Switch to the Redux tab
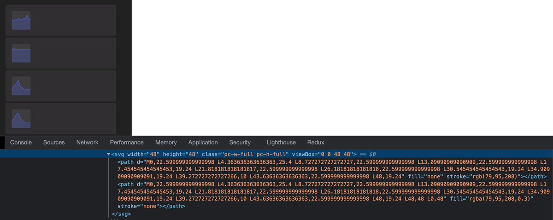The width and height of the screenshot is (553, 220). (x=316, y=143)
